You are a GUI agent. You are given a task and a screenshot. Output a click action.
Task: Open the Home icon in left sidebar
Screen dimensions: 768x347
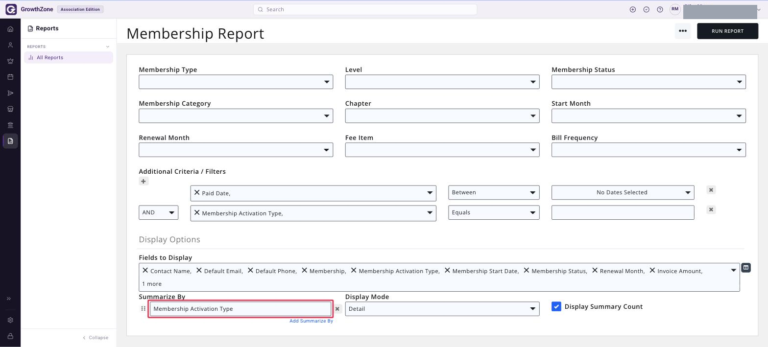[10, 29]
